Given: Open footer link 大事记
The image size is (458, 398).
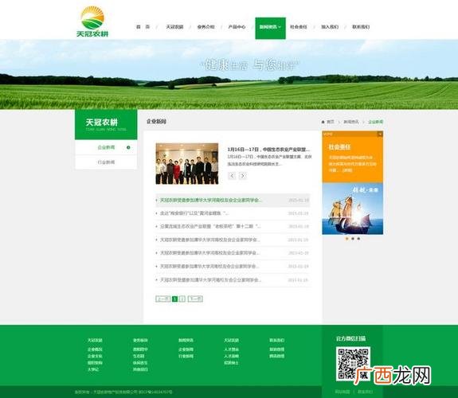Looking at the screenshot, I should tap(93, 369).
